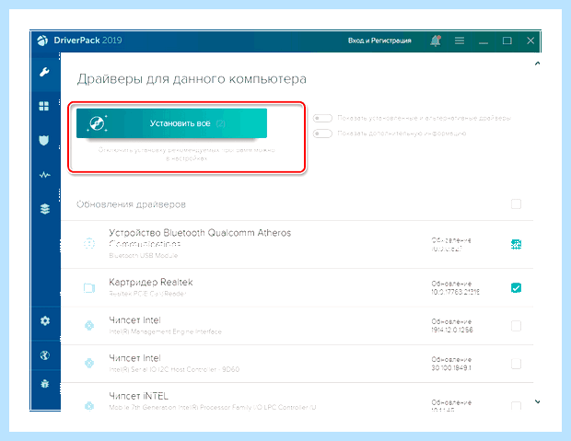Open settings gear in sidebar
571x441 pixels.
click(45, 320)
